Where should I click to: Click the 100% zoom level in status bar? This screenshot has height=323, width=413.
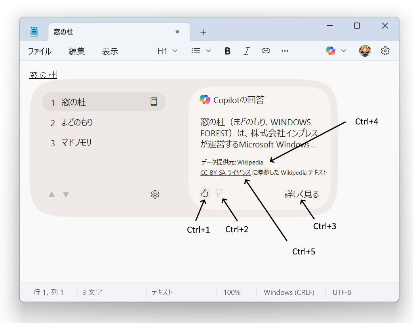coord(232,292)
